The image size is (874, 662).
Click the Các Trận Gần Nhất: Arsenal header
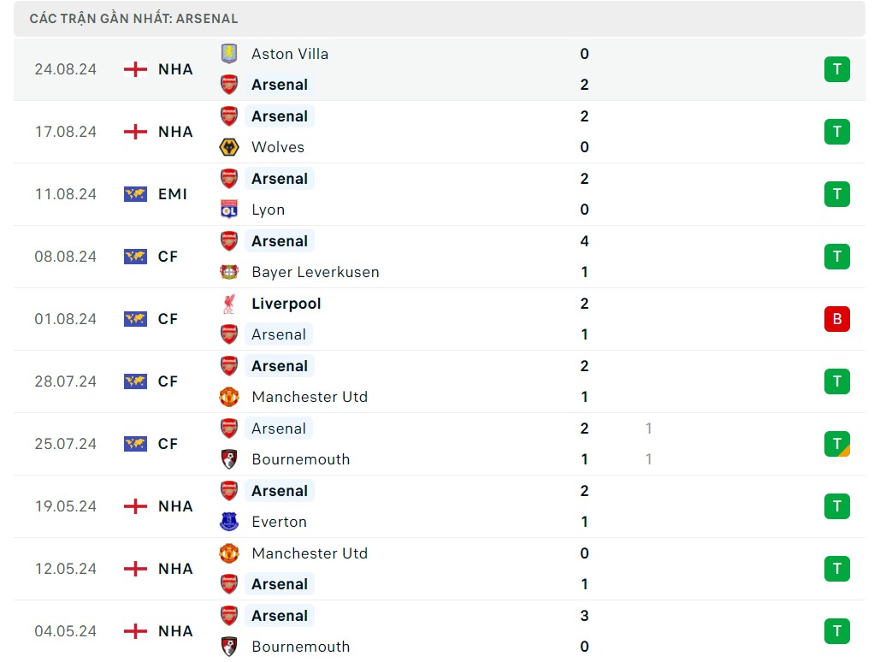(134, 19)
